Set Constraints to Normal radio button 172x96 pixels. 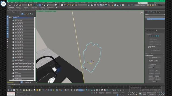point(155,62)
